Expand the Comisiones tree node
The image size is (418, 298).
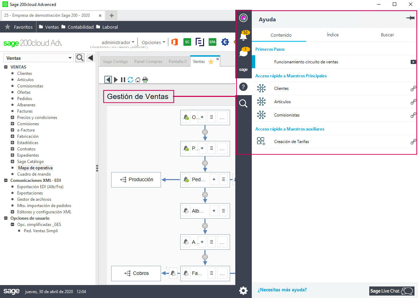pos(12,123)
